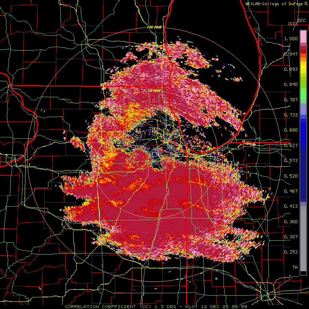Select the 0.787 scale value

click(x=291, y=100)
